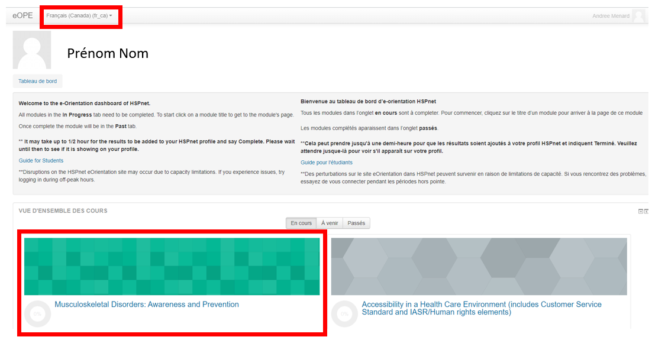
Task: Click the Welcome to the e-Orientation dashboard heading
Action: click(85, 103)
